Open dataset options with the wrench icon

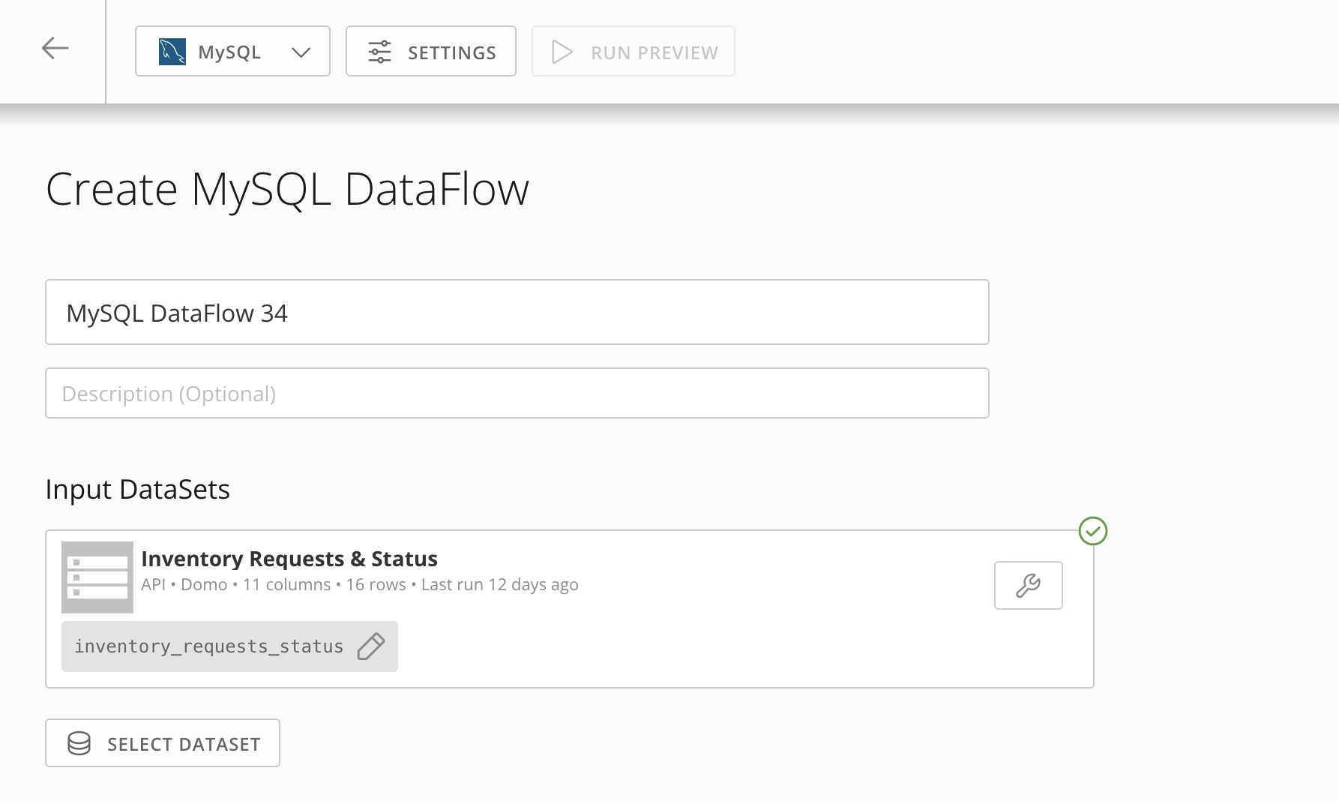pos(1028,585)
